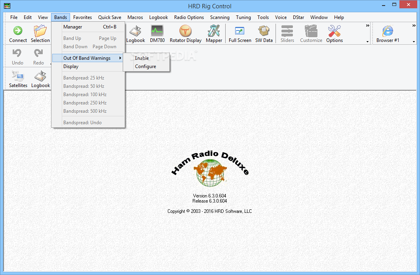Open the Scanning menu

coord(220,17)
